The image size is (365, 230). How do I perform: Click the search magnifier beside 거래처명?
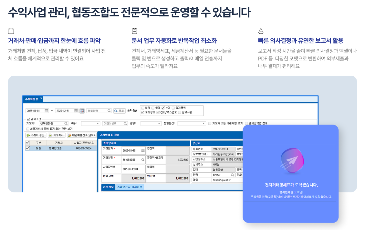pos(143,160)
